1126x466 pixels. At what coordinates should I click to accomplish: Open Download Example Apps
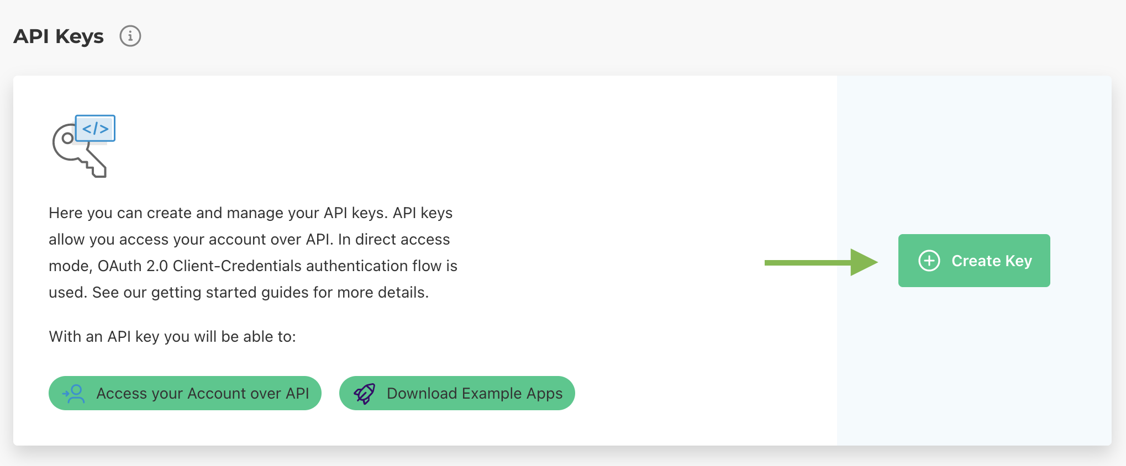(x=457, y=393)
